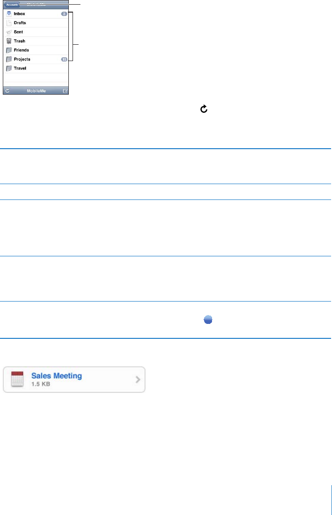Open the Sales Meeting attachment

(x=74, y=380)
